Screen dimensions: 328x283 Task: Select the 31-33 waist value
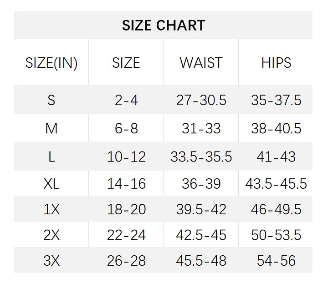coord(201,128)
